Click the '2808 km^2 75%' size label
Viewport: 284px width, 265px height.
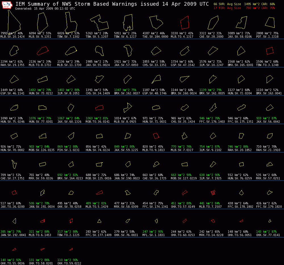[x=267, y=33]
